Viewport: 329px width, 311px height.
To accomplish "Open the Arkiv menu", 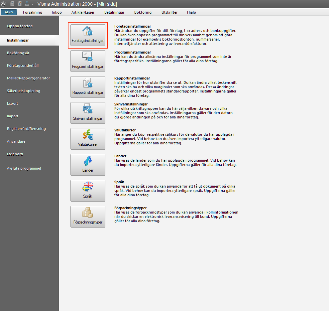I will tap(9, 12).
